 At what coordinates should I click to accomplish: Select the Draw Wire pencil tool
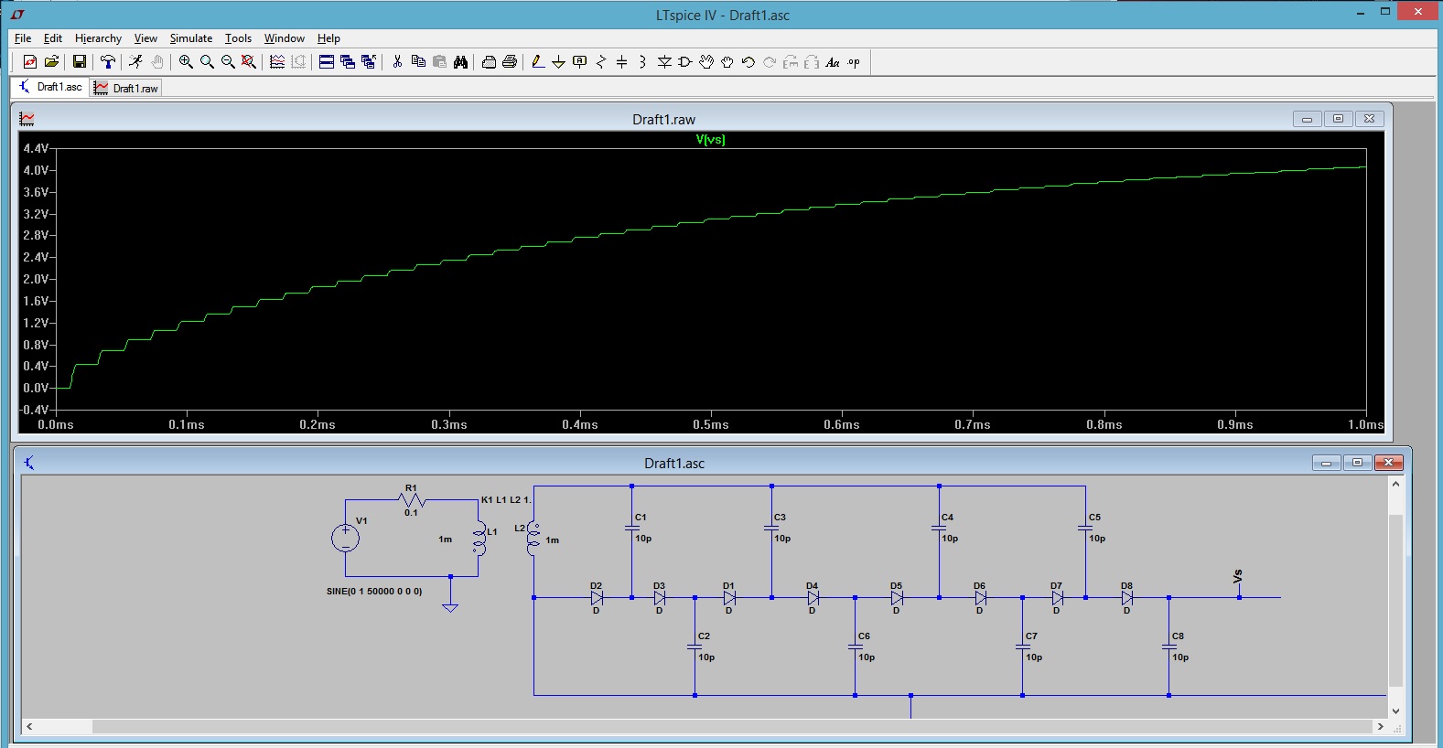click(538, 62)
